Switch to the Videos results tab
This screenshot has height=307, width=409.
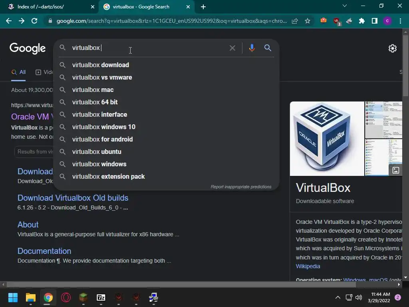coord(44,72)
